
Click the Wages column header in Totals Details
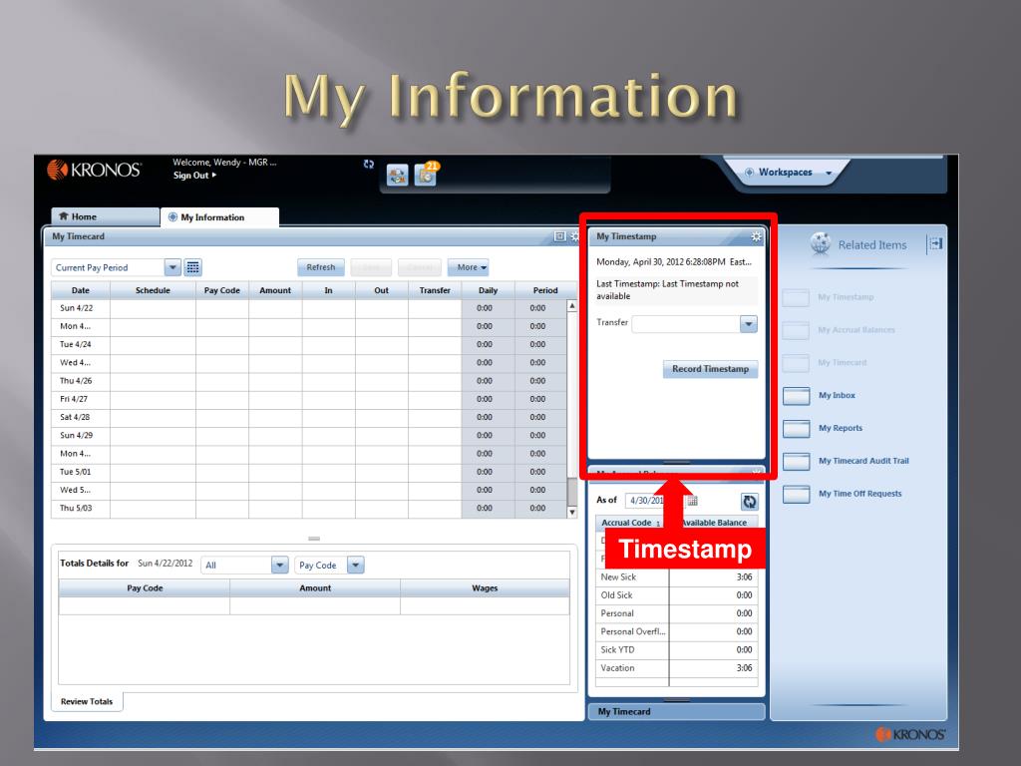(x=485, y=588)
